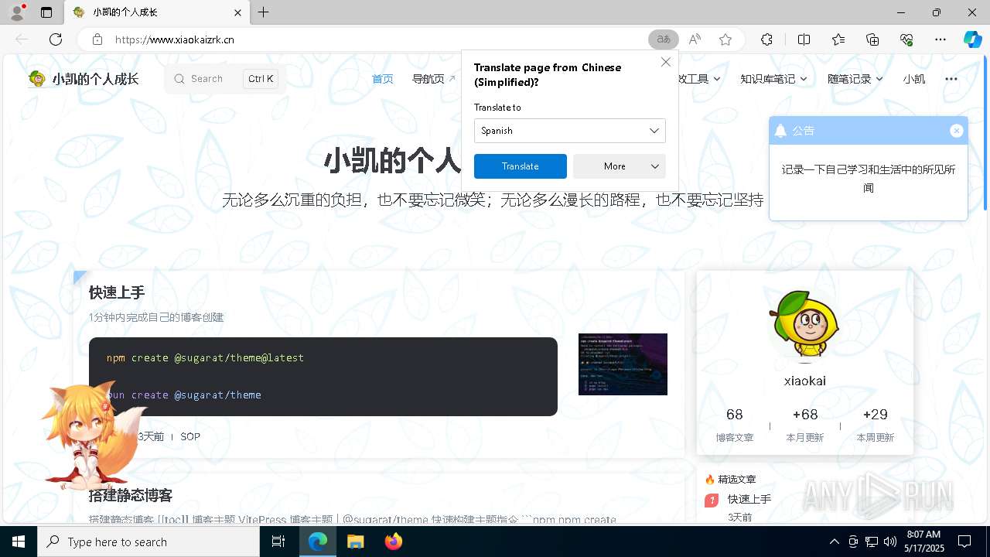This screenshot has width=990, height=557.
Task: Close the 公告 announcement card
Action: coord(956,131)
